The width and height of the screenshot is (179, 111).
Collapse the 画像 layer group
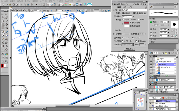150,56
